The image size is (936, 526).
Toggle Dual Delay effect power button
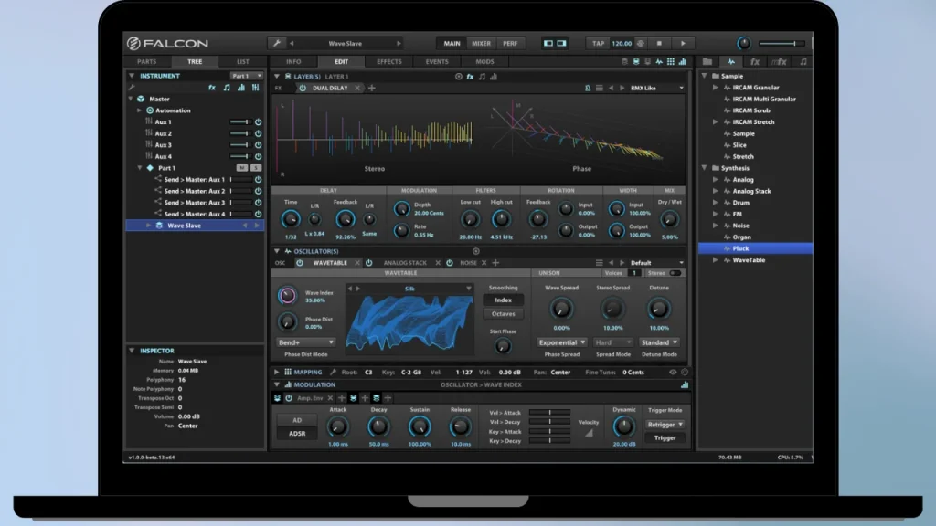[303, 88]
